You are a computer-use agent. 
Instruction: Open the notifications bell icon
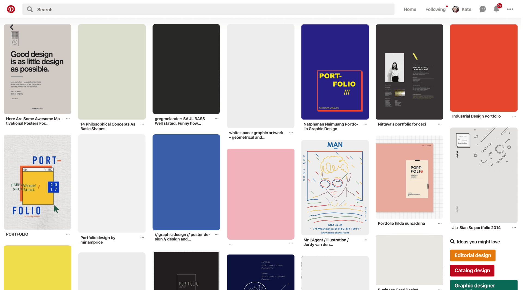tap(496, 9)
